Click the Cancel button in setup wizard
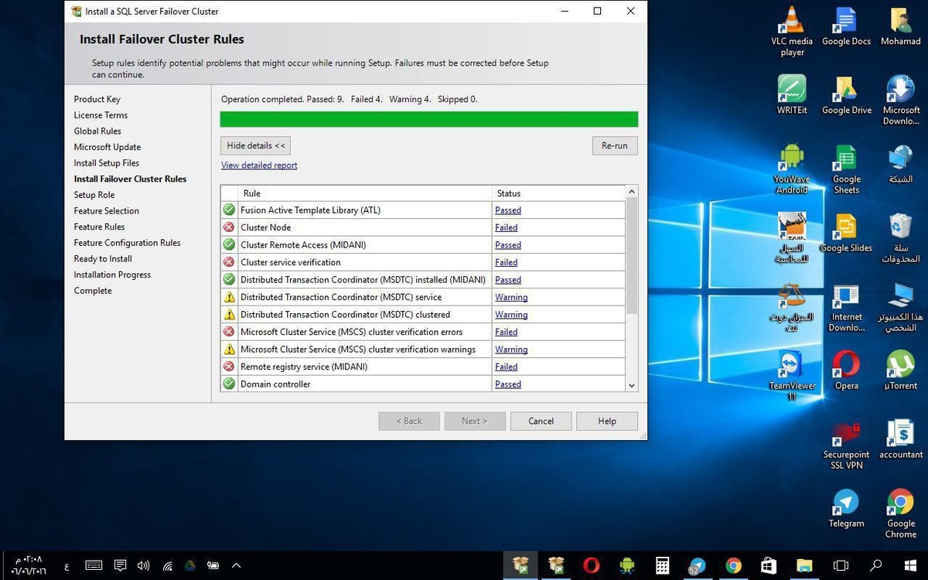Image resolution: width=928 pixels, height=580 pixels. (x=541, y=421)
